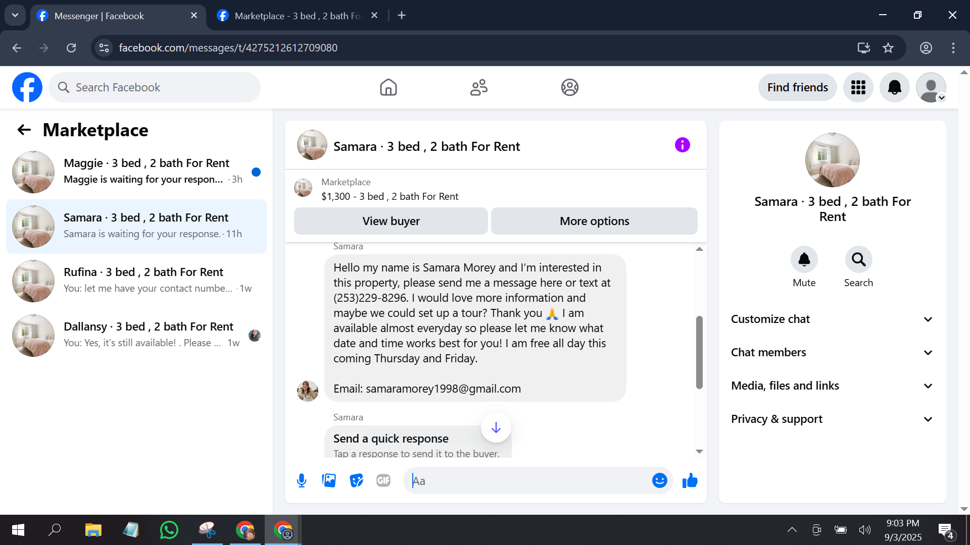The width and height of the screenshot is (970, 545).
Task: Open Windows notification center
Action: (946, 530)
